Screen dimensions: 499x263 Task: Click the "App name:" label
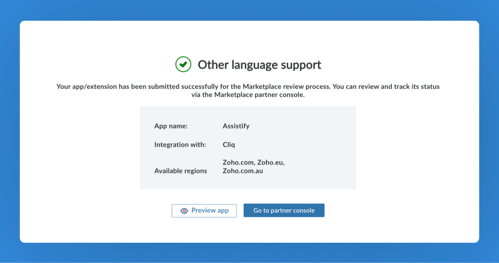[x=171, y=126]
